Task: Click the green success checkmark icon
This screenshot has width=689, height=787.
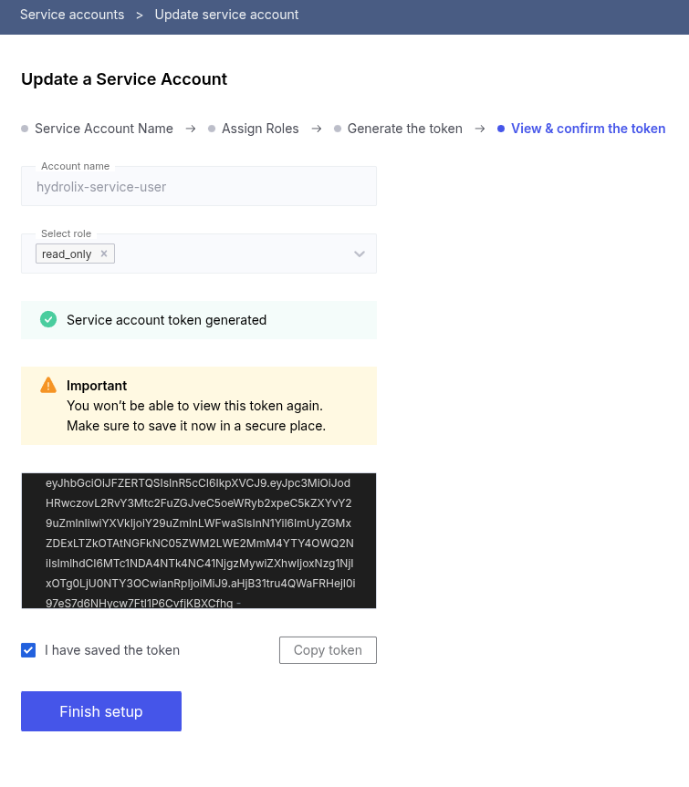Action: [47, 319]
